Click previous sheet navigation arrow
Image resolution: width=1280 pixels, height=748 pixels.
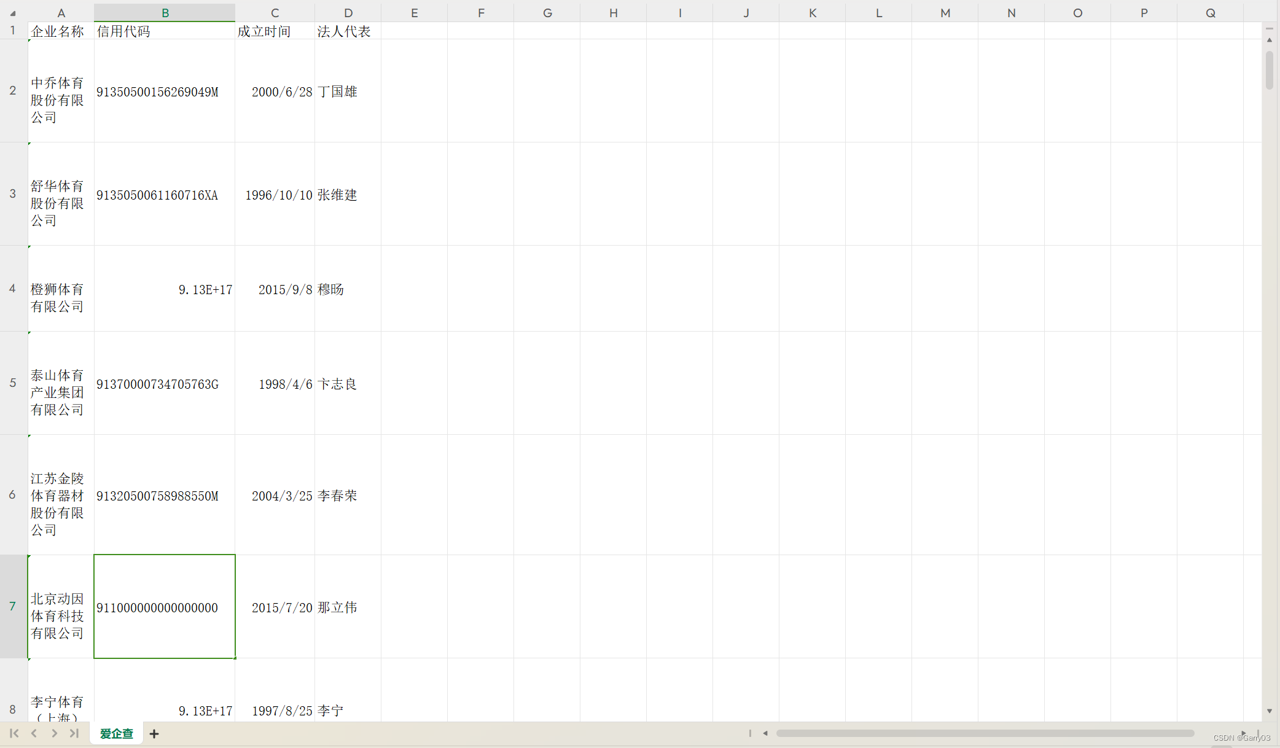pyautogui.click(x=34, y=733)
